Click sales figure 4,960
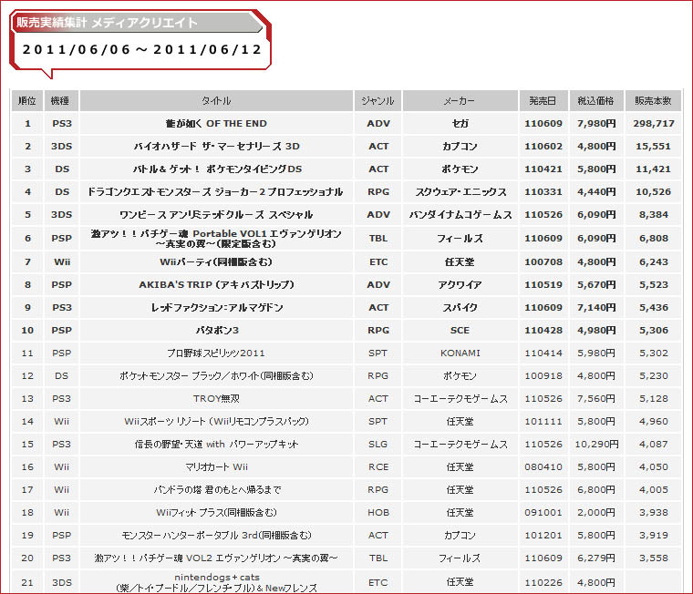The image size is (693, 594). point(653,421)
